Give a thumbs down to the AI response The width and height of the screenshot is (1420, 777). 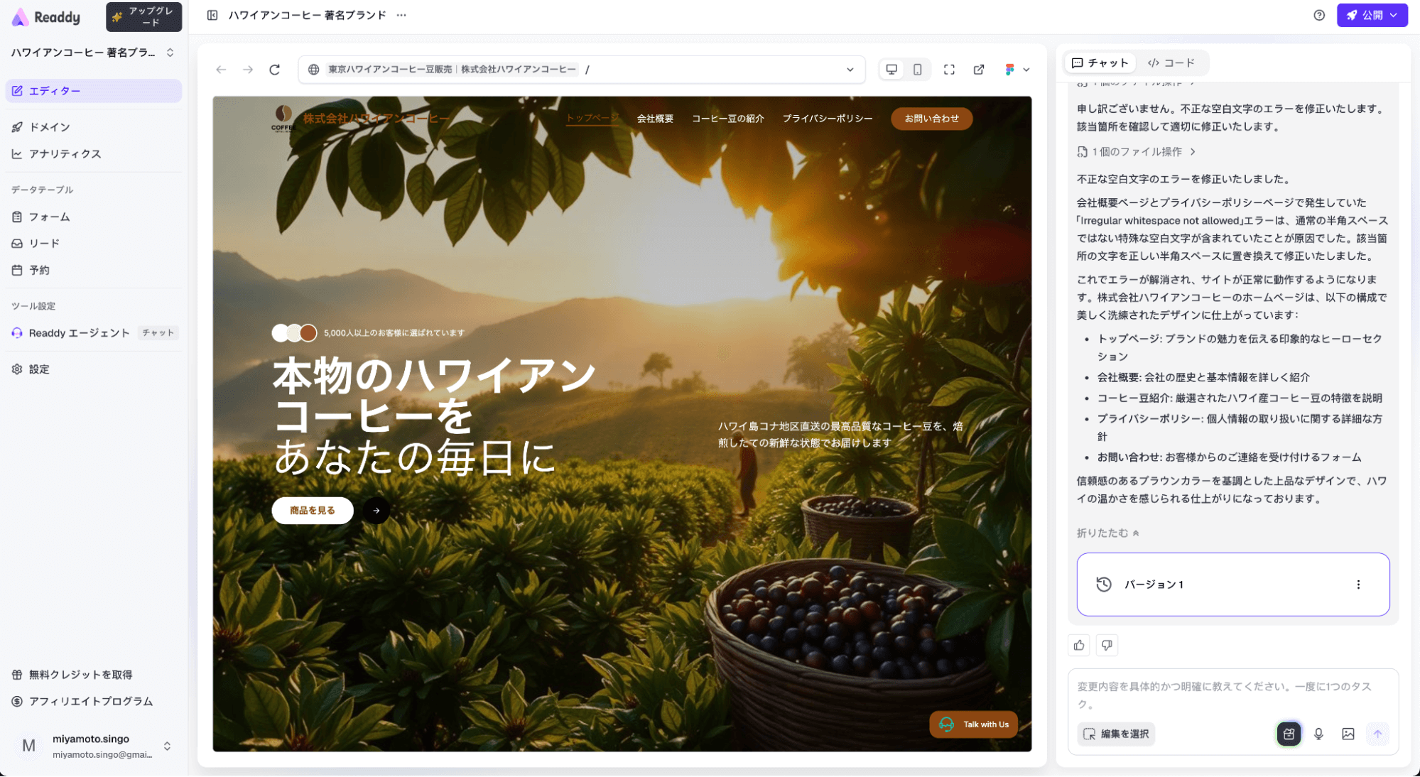(x=1106, y=645)
